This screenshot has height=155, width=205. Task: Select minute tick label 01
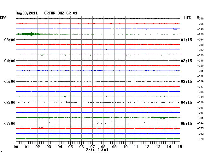point(27,147)
